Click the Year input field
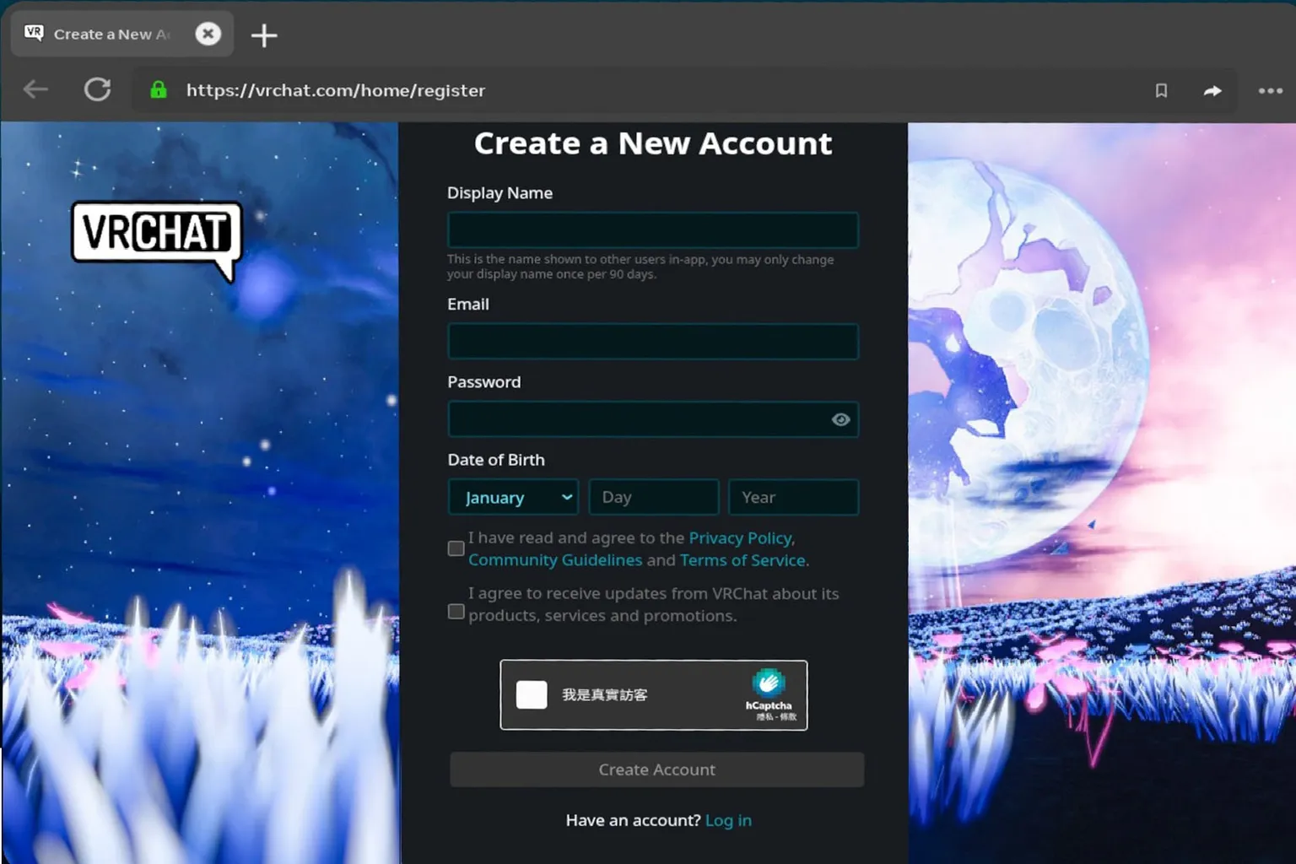The width and height of the screenshot is (1296, 864). [x=794, y=497]
